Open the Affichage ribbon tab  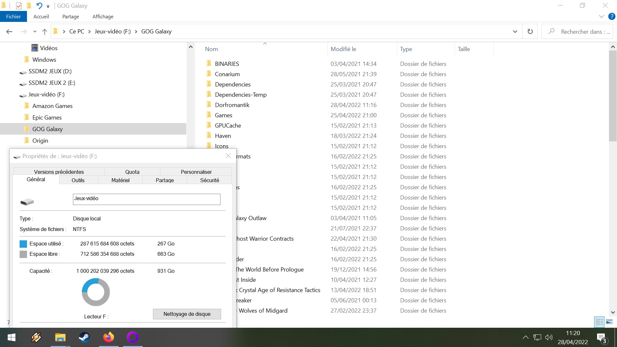pyautogui.click(x=103, y=16)
